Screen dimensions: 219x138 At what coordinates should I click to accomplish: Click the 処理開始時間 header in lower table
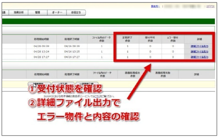42,74
